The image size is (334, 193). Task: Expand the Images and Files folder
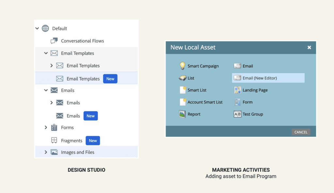pos(46,152)
